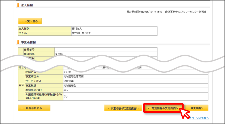Jump to top via ページの先頭へ link

[x=200, y=118]
